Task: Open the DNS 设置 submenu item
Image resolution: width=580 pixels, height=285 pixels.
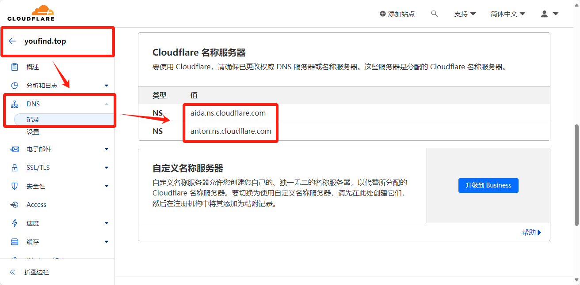Action: tap(33, 132)
